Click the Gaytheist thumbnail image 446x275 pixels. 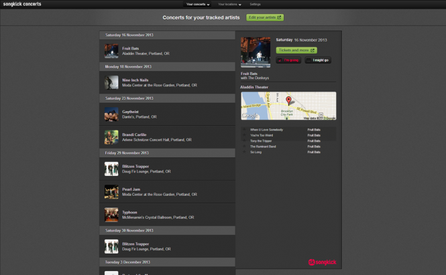pyautogui.click(x=111, y=114)
